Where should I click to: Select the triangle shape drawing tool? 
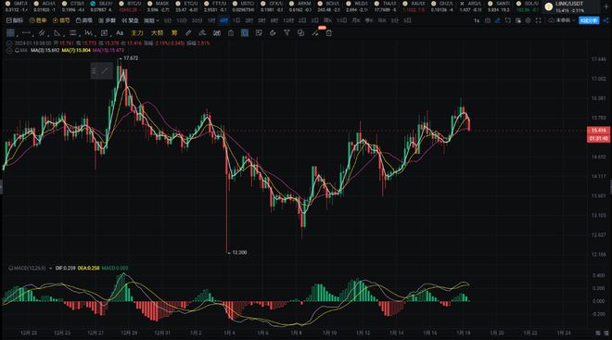[57, 33]
